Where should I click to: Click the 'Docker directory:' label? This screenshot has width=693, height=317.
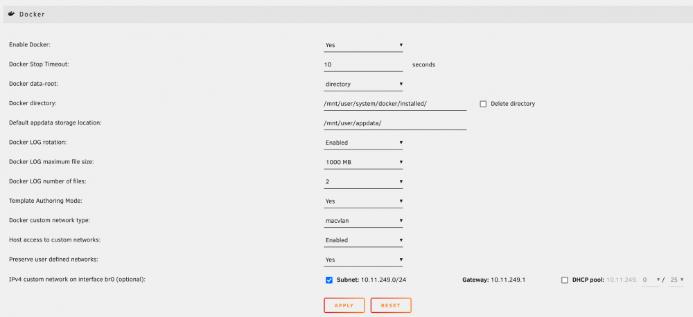click(33, 103)
